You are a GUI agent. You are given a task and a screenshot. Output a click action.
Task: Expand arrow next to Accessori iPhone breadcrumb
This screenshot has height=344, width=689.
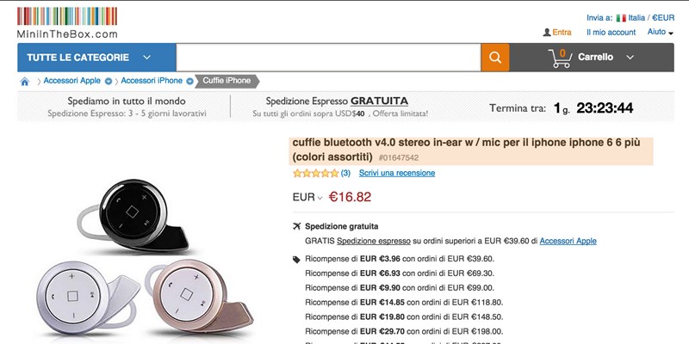point(189,81)
